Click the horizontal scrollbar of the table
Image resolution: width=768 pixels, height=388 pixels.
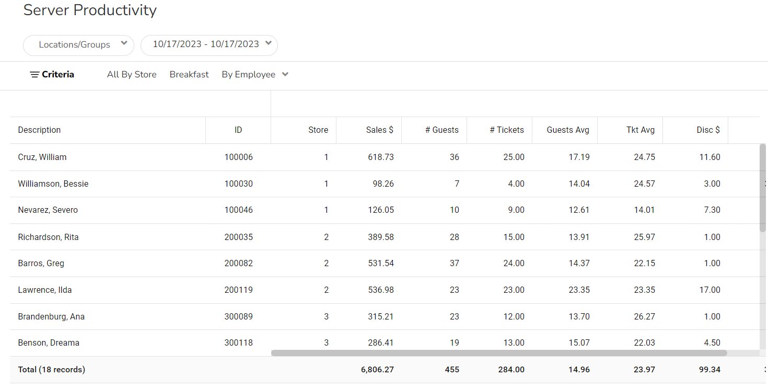pos(498,353)
